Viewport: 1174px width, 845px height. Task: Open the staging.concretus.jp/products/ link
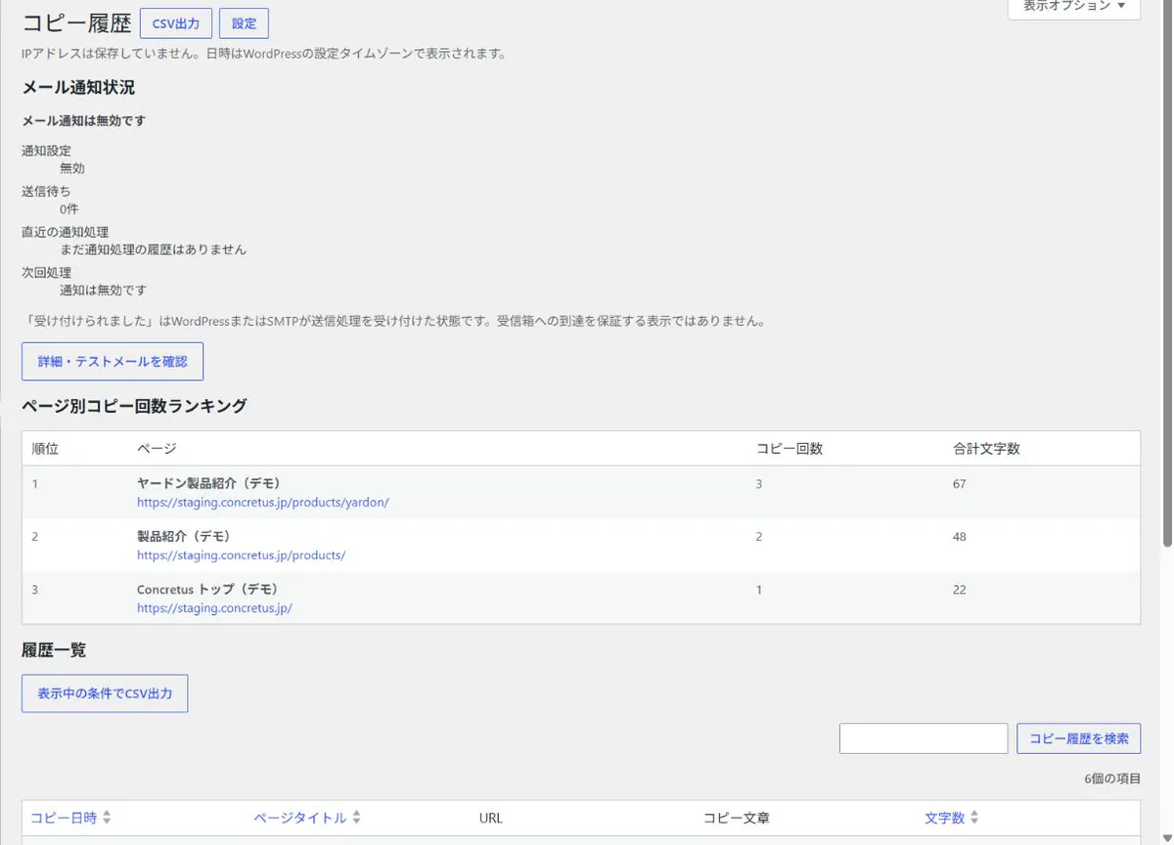coord(241,555)
